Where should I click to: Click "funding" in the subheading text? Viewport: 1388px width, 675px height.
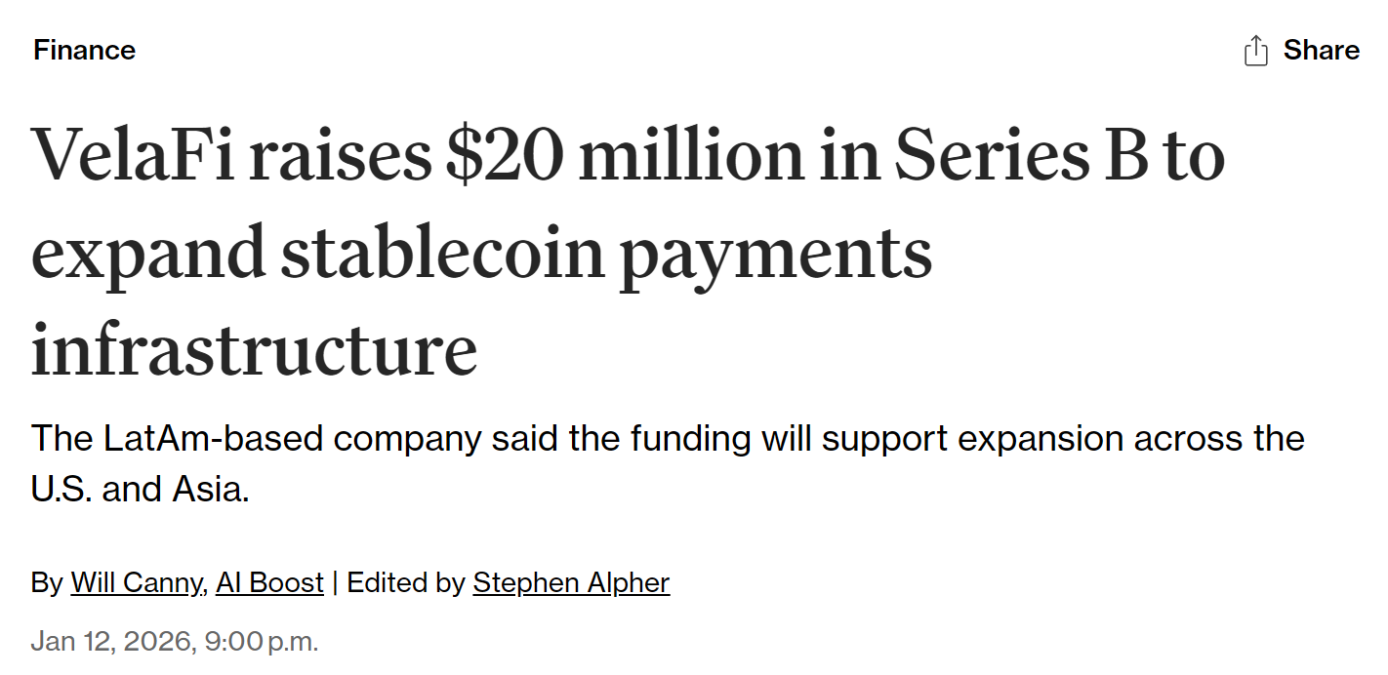690,439
